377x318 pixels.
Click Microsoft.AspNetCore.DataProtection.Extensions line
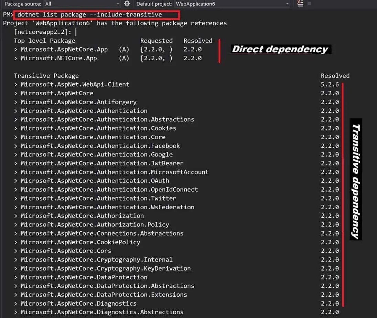click(x=100, y=295)
